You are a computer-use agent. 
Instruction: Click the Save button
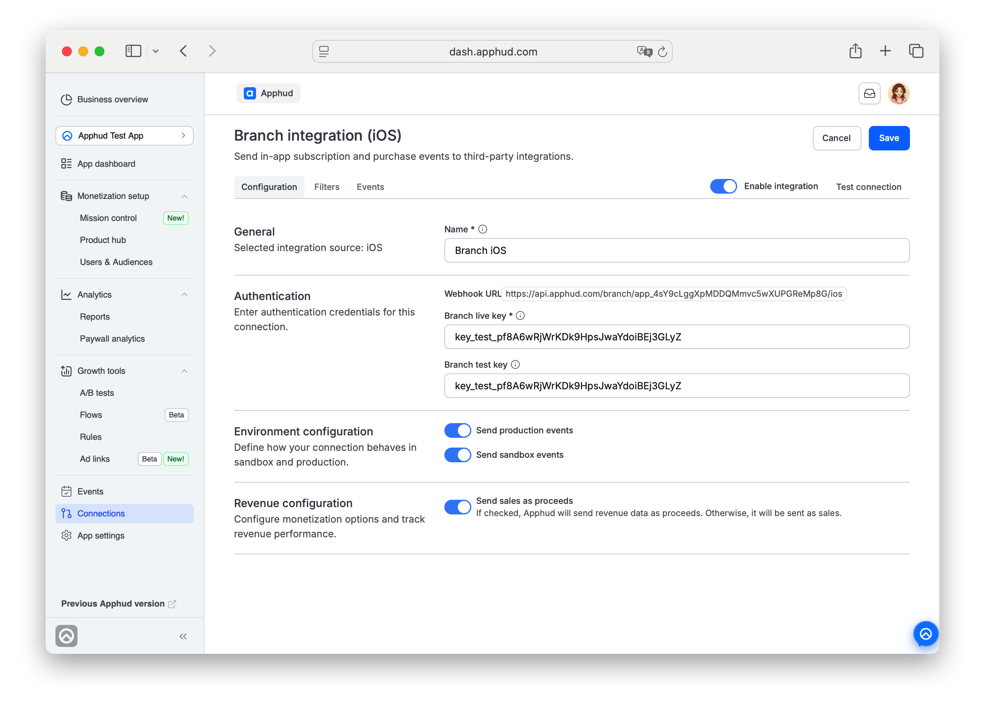click(889, 138)
